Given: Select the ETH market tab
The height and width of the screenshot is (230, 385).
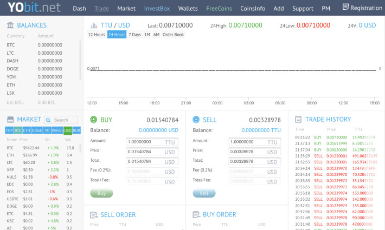Looking at the screenshot, I should 27,130.
